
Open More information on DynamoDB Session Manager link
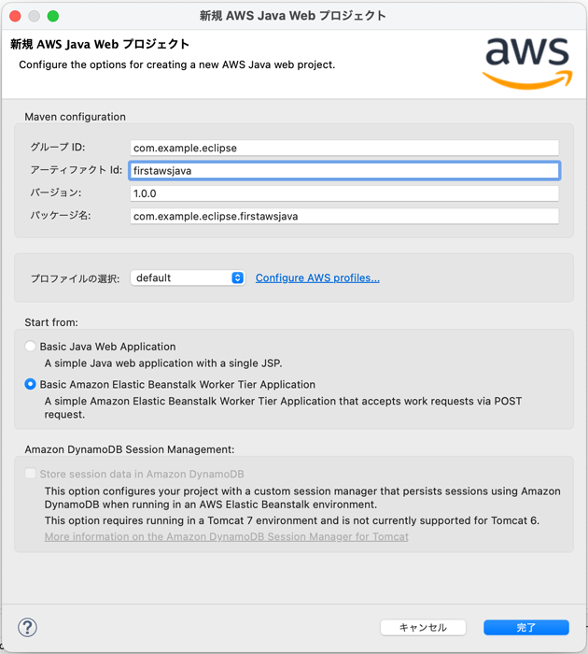click(x=226, y=536)
